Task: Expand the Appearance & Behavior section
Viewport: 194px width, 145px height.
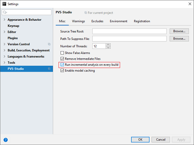Action: 4,19
